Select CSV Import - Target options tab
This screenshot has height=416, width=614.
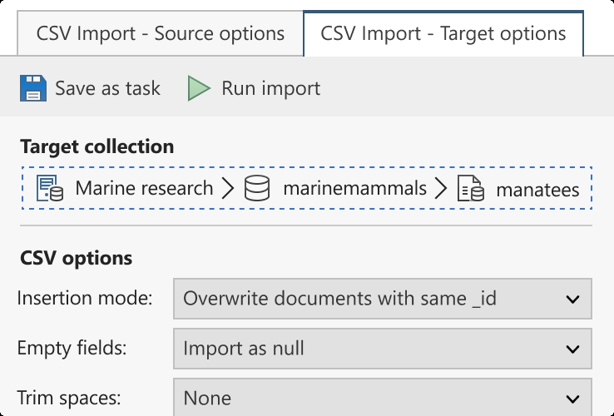(x=443, y=33)
